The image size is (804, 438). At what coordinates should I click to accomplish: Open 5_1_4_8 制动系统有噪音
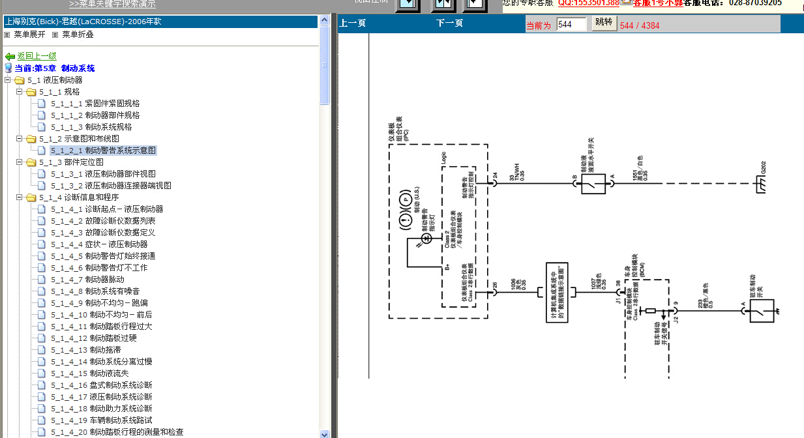95,291
